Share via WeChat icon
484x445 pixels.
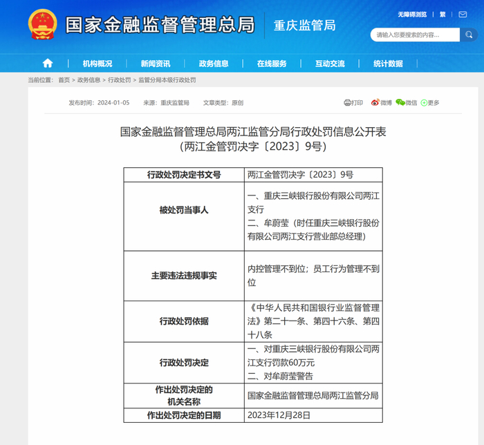[x=400, y=102]
